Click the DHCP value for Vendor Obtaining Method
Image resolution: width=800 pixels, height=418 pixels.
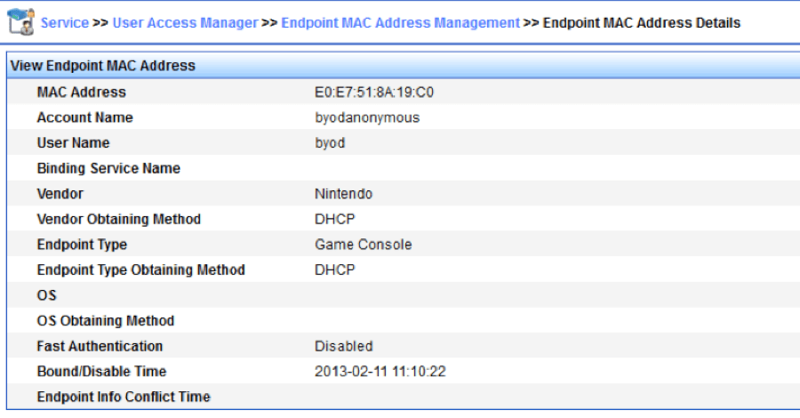[x=334, y=219]
